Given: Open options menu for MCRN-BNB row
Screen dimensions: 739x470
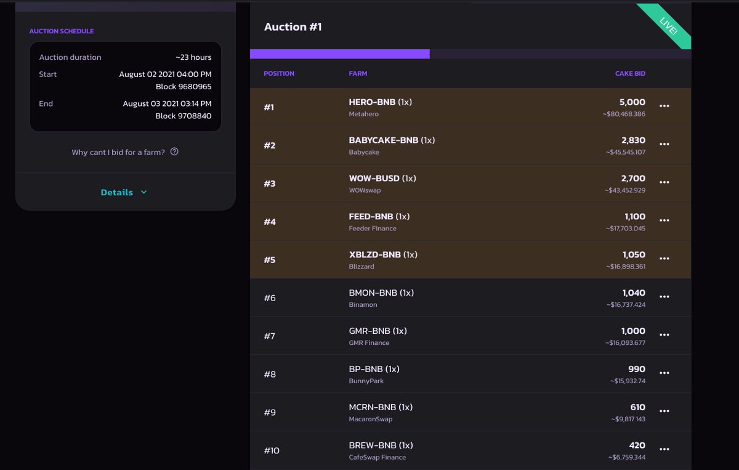Looking at the screenshot, I should coord(664,411).
